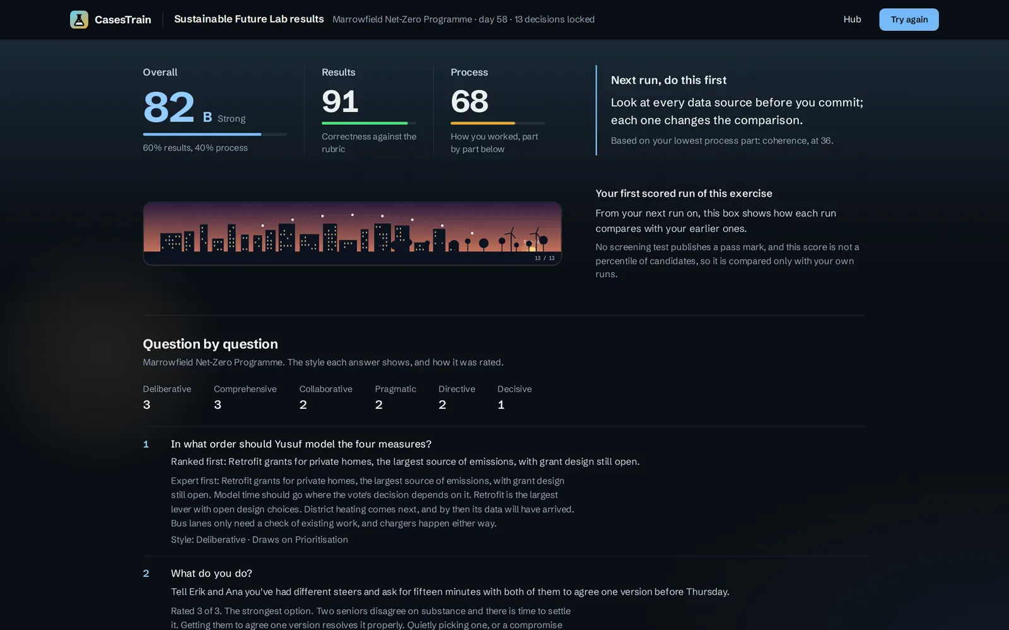Click the Overall score progress bar
Viewport: 1009px width, 630px height.
[x=214, y=134]
